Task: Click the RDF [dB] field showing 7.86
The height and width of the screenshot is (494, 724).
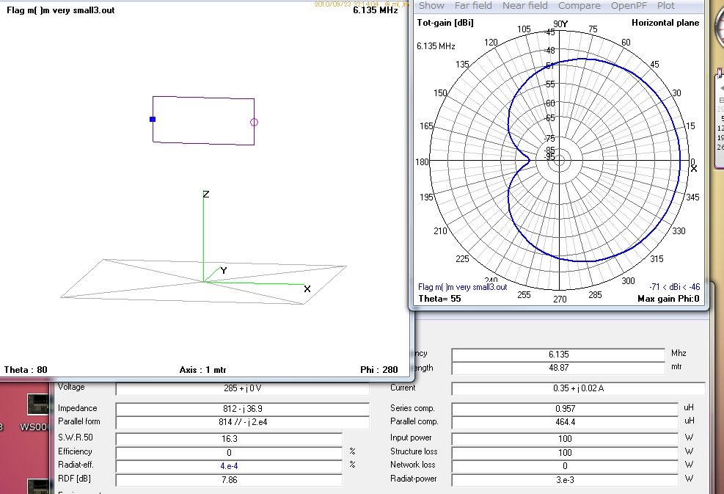Action: [x=229, y=479]
